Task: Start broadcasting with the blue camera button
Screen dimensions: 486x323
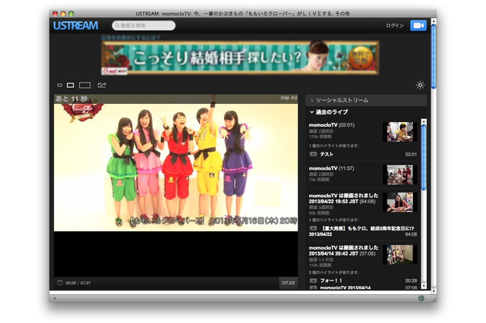Action: [418, 25]
